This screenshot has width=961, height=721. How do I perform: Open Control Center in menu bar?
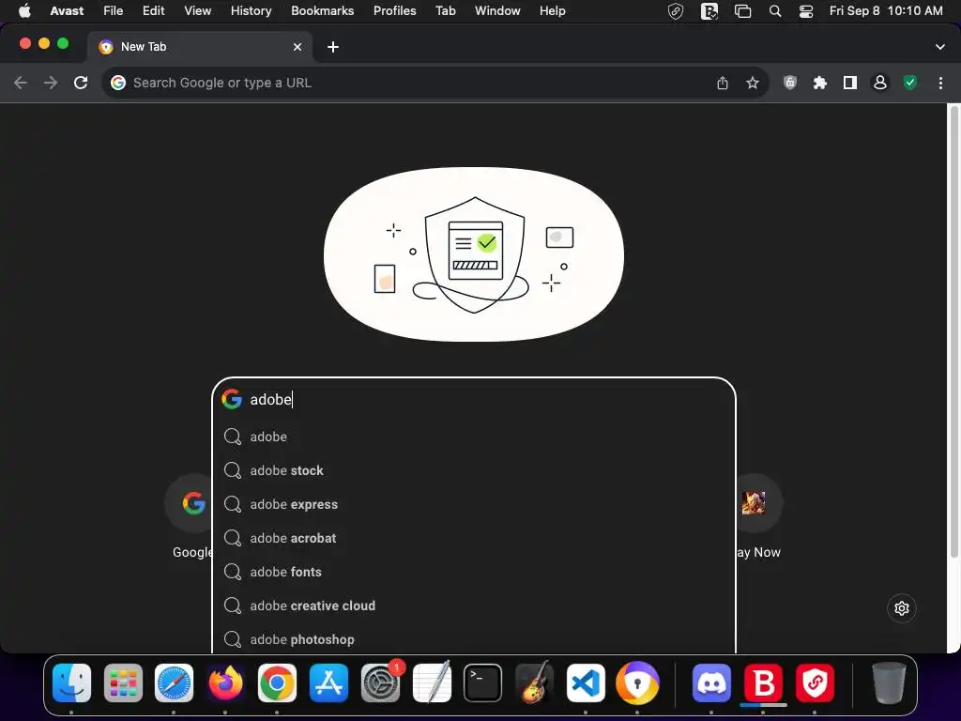(x=806, y=11)
